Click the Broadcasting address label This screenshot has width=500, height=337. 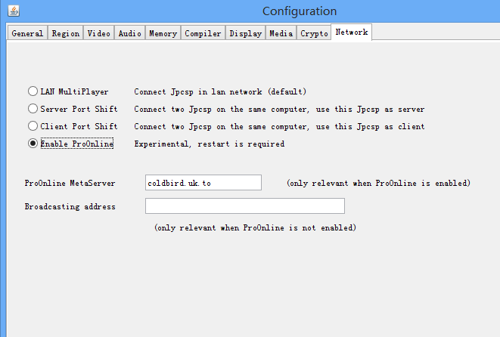coord(70,206)
